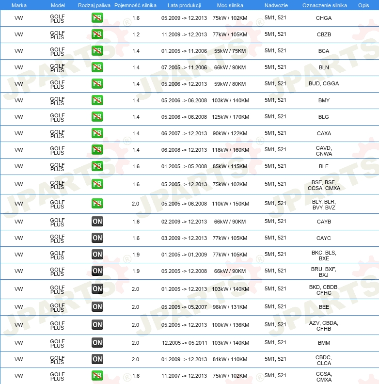Select the diesel ON icon for BEE
The width and height of the screenshot is (379, 384).
(x=97, y=306)
